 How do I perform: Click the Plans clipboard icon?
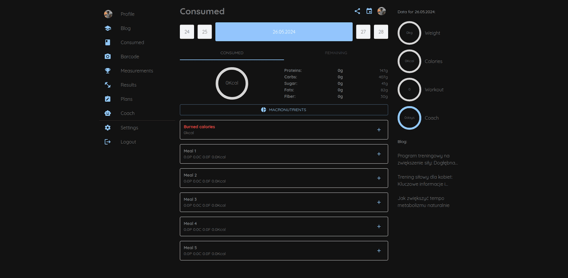tap(108, 99)
